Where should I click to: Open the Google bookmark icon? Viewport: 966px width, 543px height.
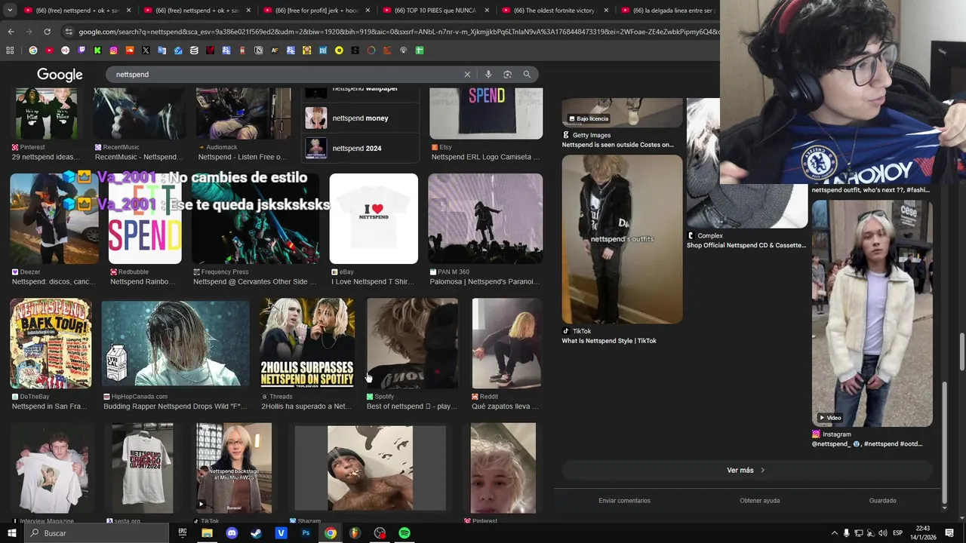[33, 51]
